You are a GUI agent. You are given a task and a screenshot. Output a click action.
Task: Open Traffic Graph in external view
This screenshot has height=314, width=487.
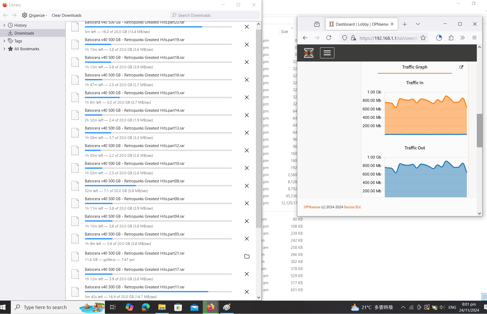pos(461,67)
